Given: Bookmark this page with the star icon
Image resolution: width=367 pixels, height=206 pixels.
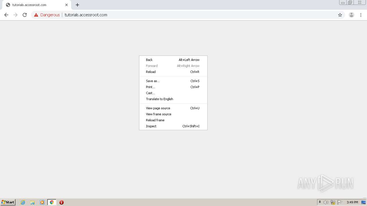Looking at the screenshot, I should [340, 15].
